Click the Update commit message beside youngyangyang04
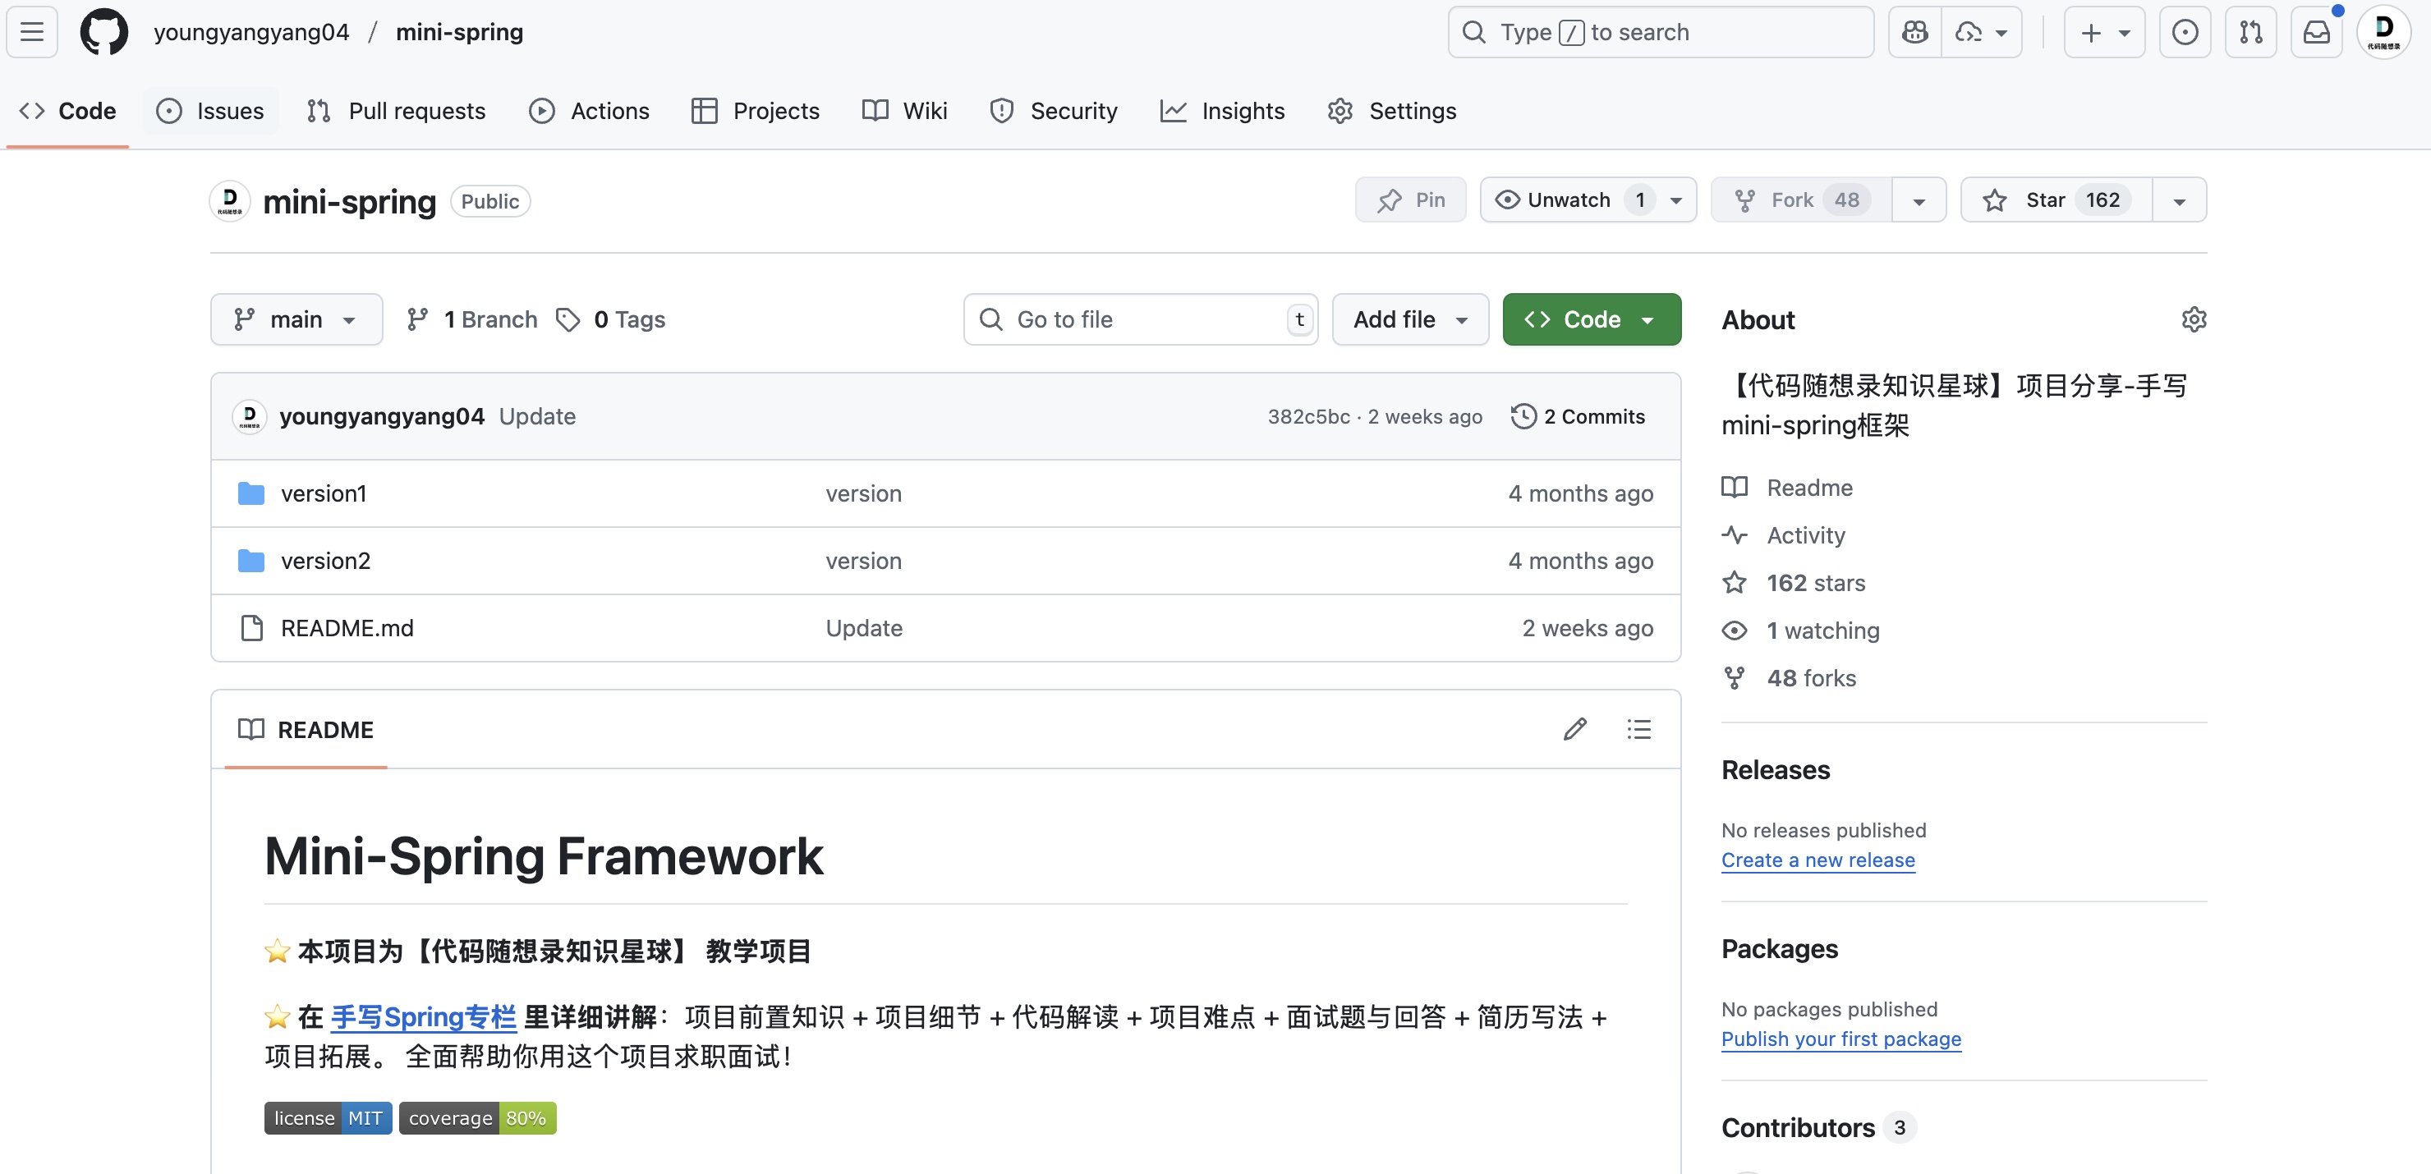This screenshot has height=1174, width=2431. [537, 416]
